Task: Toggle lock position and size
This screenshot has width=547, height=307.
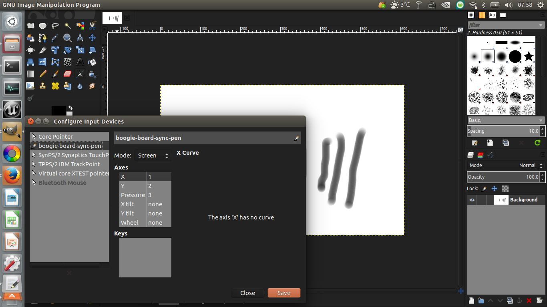Action: (495, 188)
